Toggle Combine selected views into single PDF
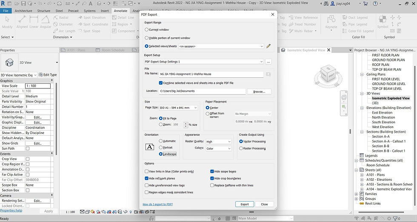 point(161,83)
